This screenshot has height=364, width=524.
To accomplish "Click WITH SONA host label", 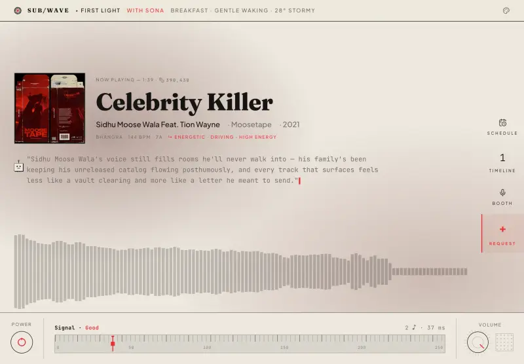I will 145,10.
